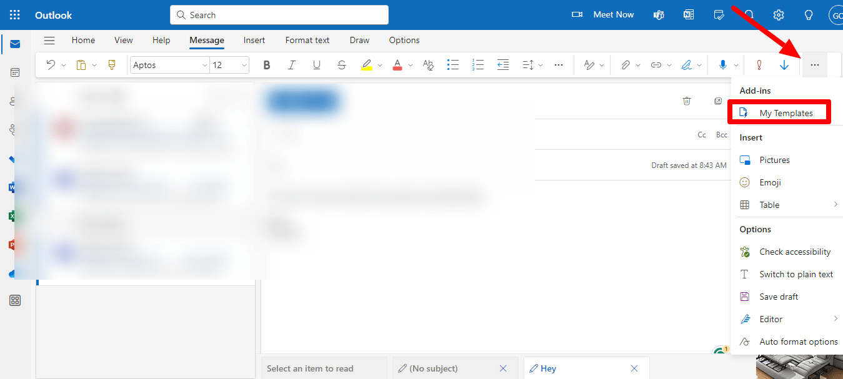
Task: Click ribbon overflow ellipsis button
Action: pos(814,65)
